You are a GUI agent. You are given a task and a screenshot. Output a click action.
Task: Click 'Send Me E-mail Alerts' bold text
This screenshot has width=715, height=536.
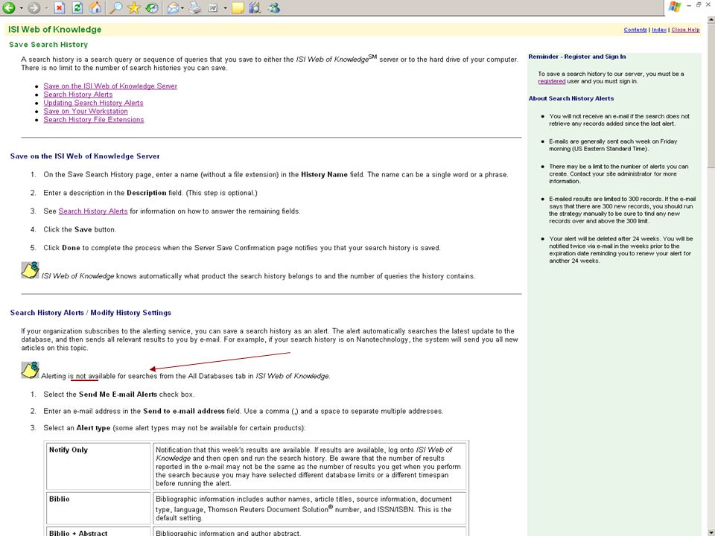tap(118, 395)
